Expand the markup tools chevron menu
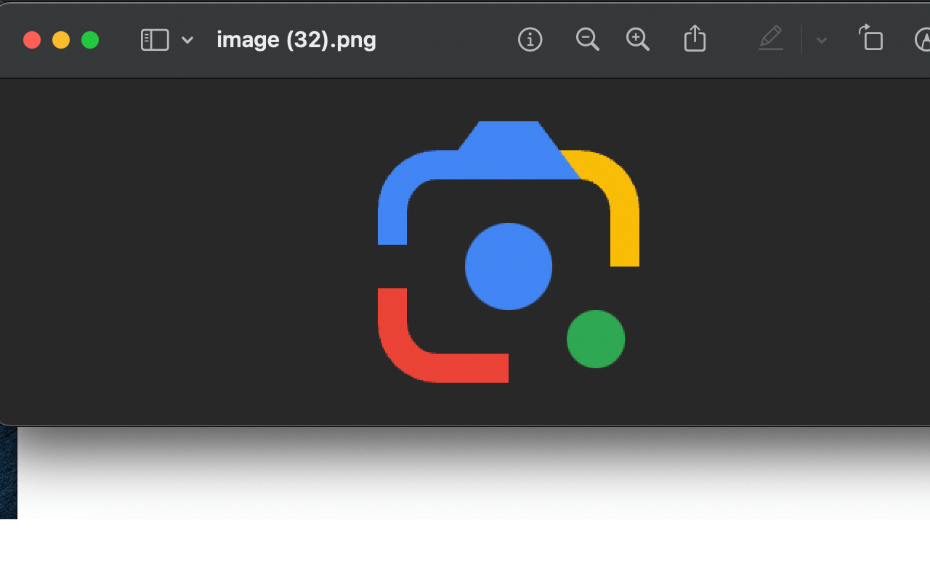Screen dimensions: 930x581 click(x=820, y=41)
